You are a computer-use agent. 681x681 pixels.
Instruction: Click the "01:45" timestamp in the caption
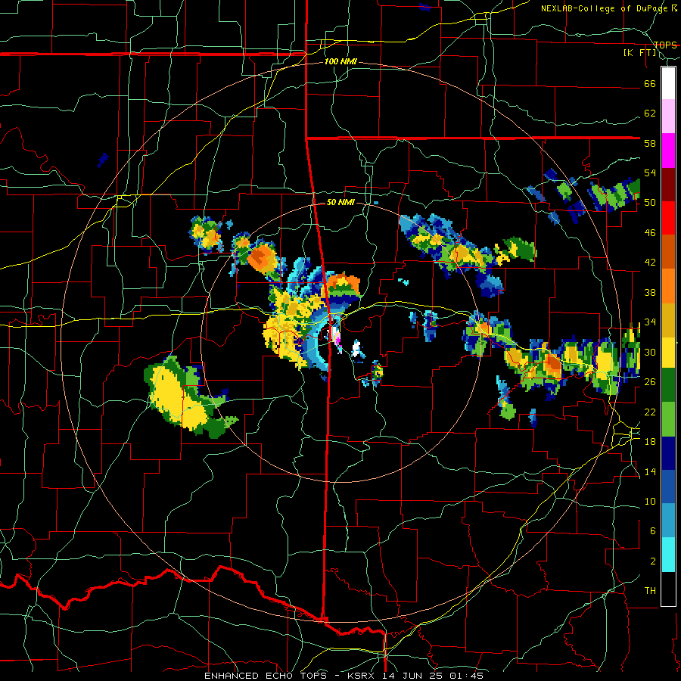(x=465, y=676)
